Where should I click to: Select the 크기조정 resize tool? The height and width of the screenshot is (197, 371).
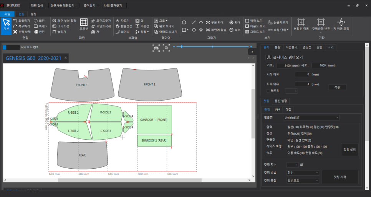pos(61,26)
